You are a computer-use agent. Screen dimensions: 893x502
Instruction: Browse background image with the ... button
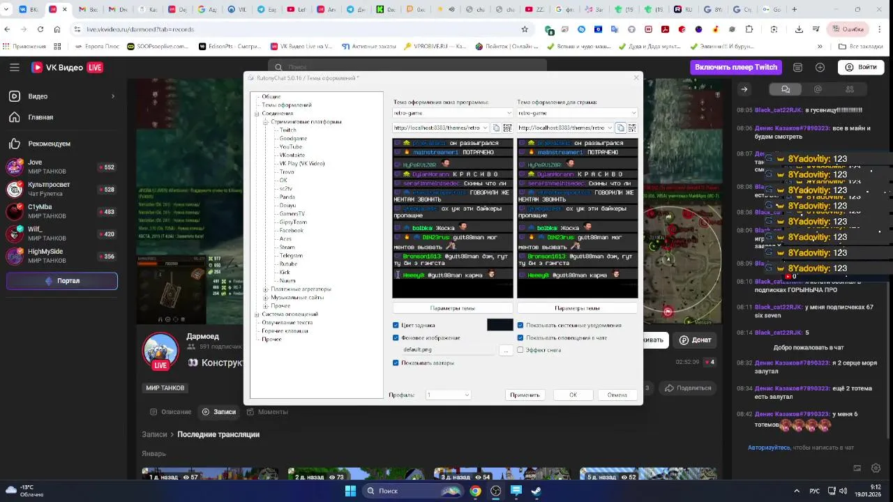(506, 350)
